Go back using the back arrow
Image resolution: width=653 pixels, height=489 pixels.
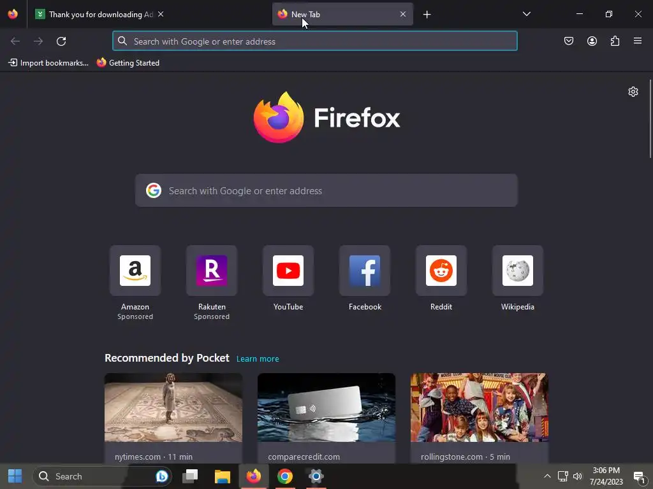click(x=15, y=41)
